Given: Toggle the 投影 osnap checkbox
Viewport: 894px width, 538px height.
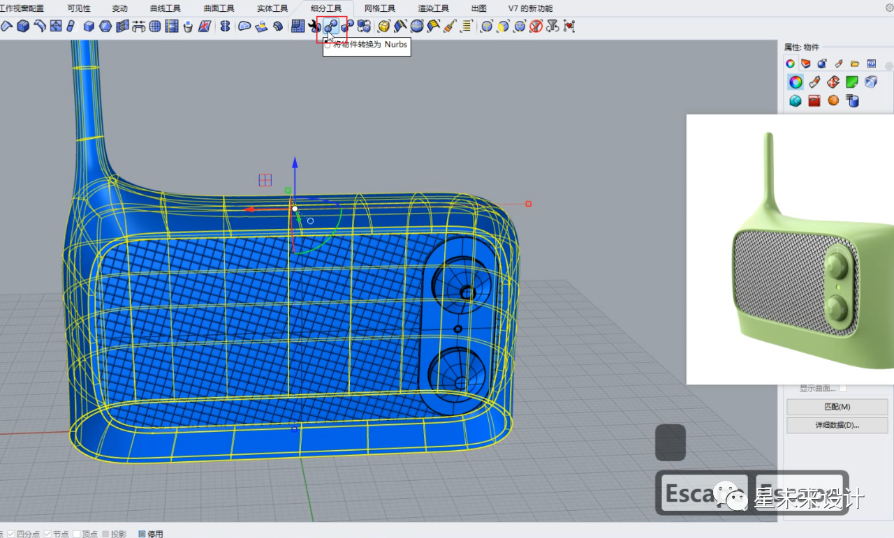Looking at the screenshot, I should [x=105, y=534].
